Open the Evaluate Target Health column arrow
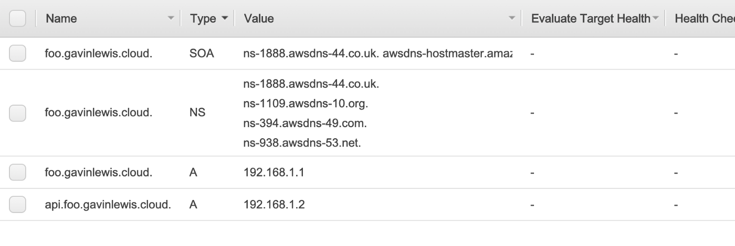 coord(655,19)
